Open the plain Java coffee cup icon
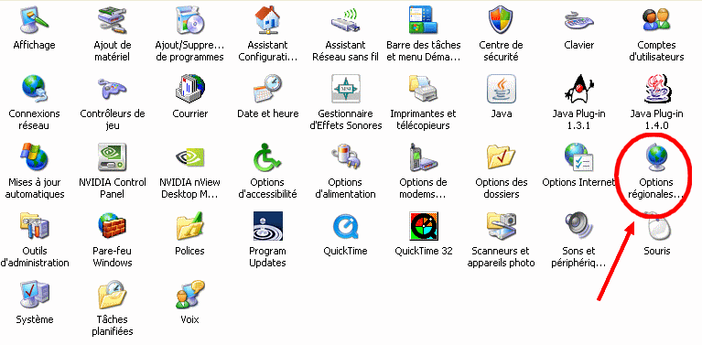The height and width of the screenshot is (345, 702). tap(501, 89)
